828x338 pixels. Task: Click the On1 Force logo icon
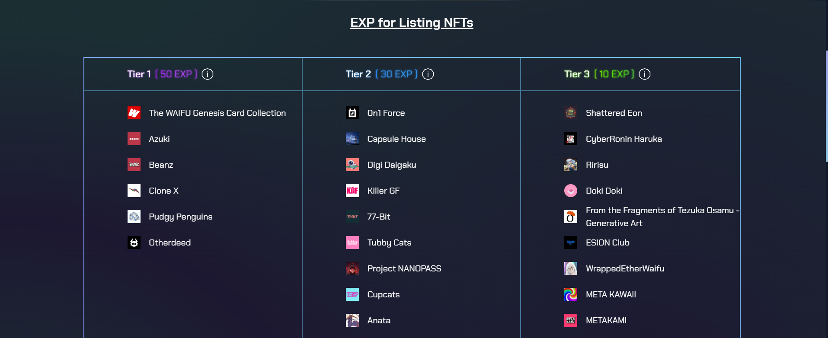[x=352, y=113]
